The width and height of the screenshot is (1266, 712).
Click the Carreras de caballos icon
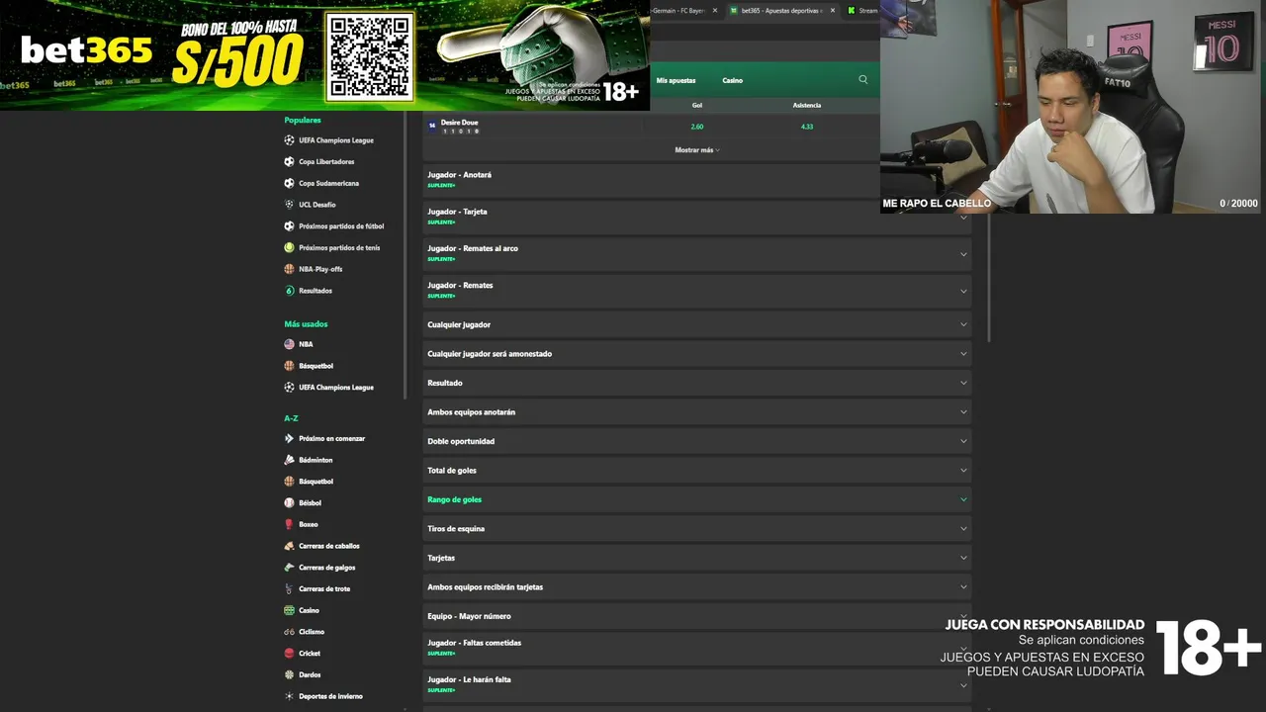pyautogui.click(x=289, y=546)
